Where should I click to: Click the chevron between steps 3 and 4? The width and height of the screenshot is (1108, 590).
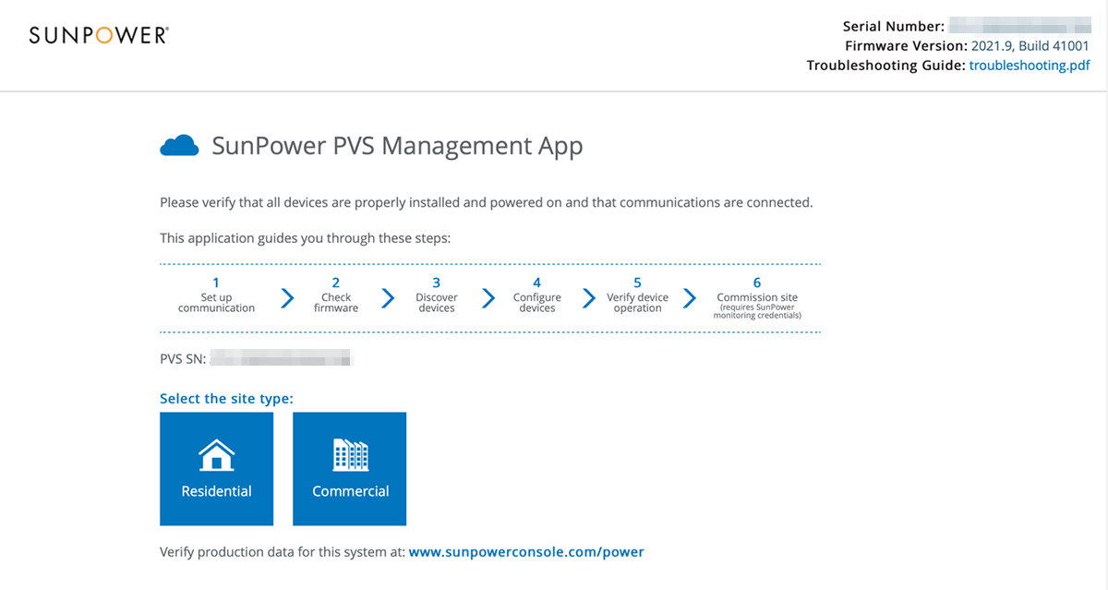click(488, 297)
